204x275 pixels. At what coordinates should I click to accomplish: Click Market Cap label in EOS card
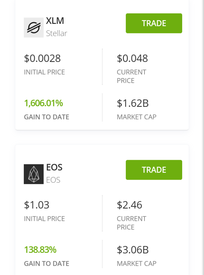[136, 263]
